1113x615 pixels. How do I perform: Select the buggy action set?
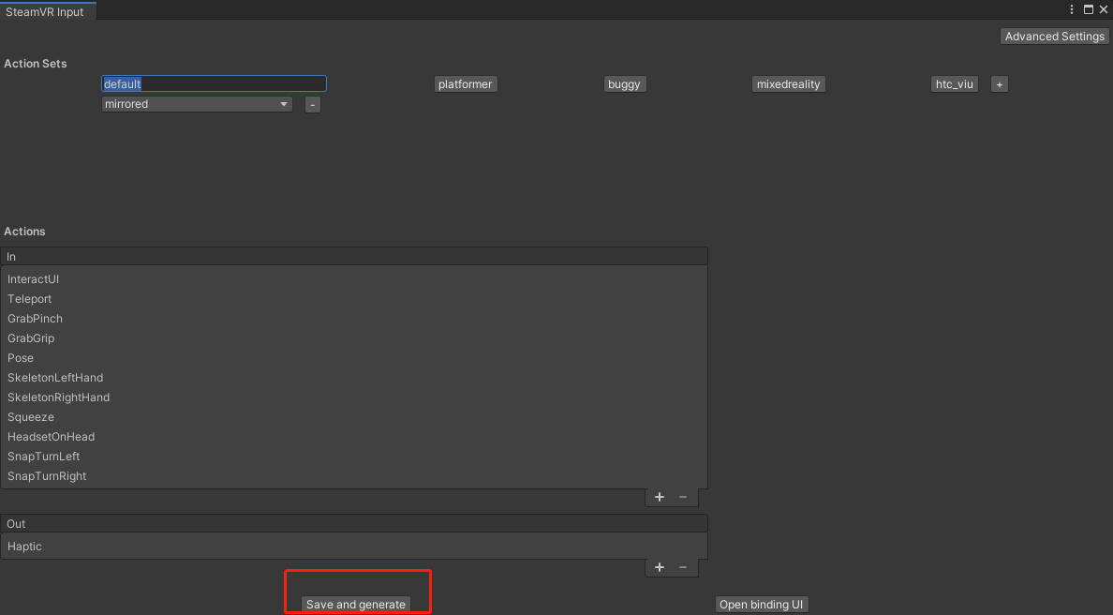pos(624,83)
